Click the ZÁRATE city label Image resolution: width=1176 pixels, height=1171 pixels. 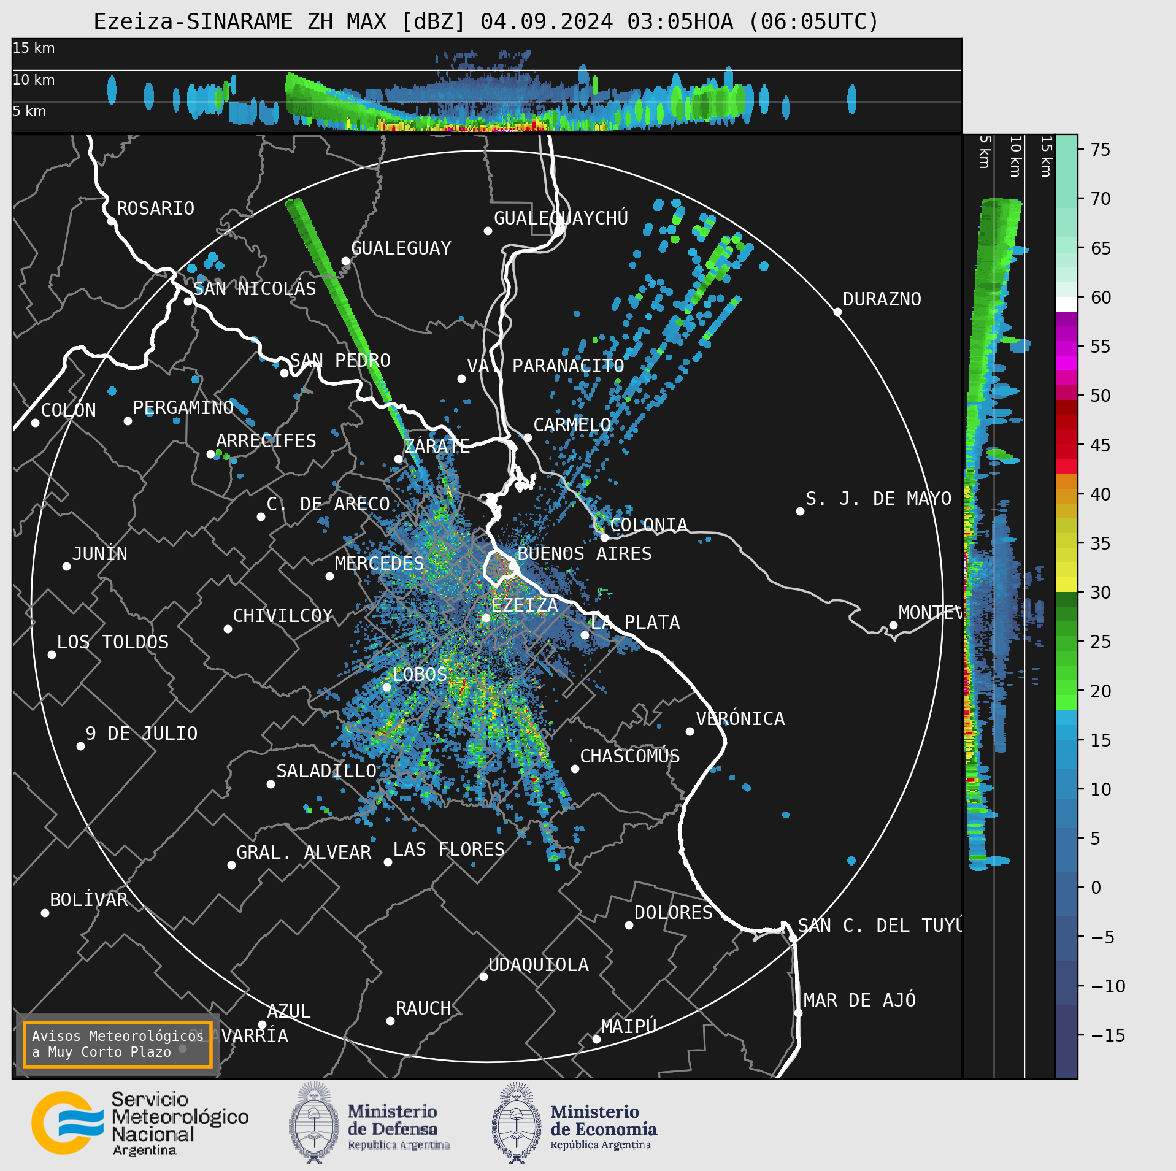coord(437,446)
